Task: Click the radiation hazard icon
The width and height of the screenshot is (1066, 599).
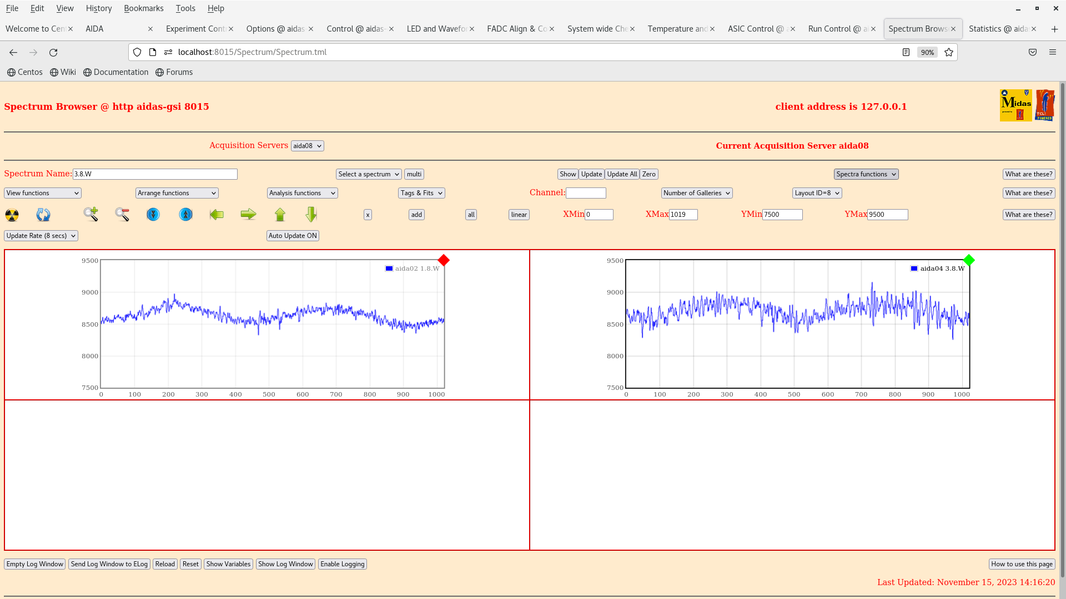Action: pos(12,215)
